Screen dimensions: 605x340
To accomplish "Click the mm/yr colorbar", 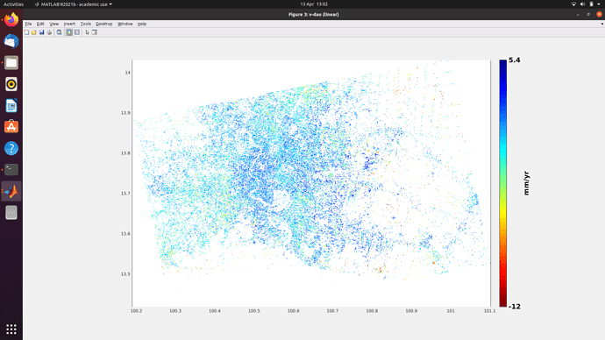I will 502,183.
